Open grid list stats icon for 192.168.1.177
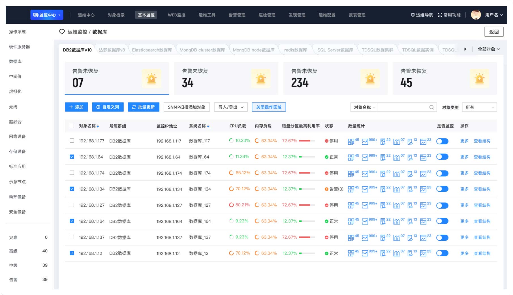513x295 pixels. click(351, 141)
